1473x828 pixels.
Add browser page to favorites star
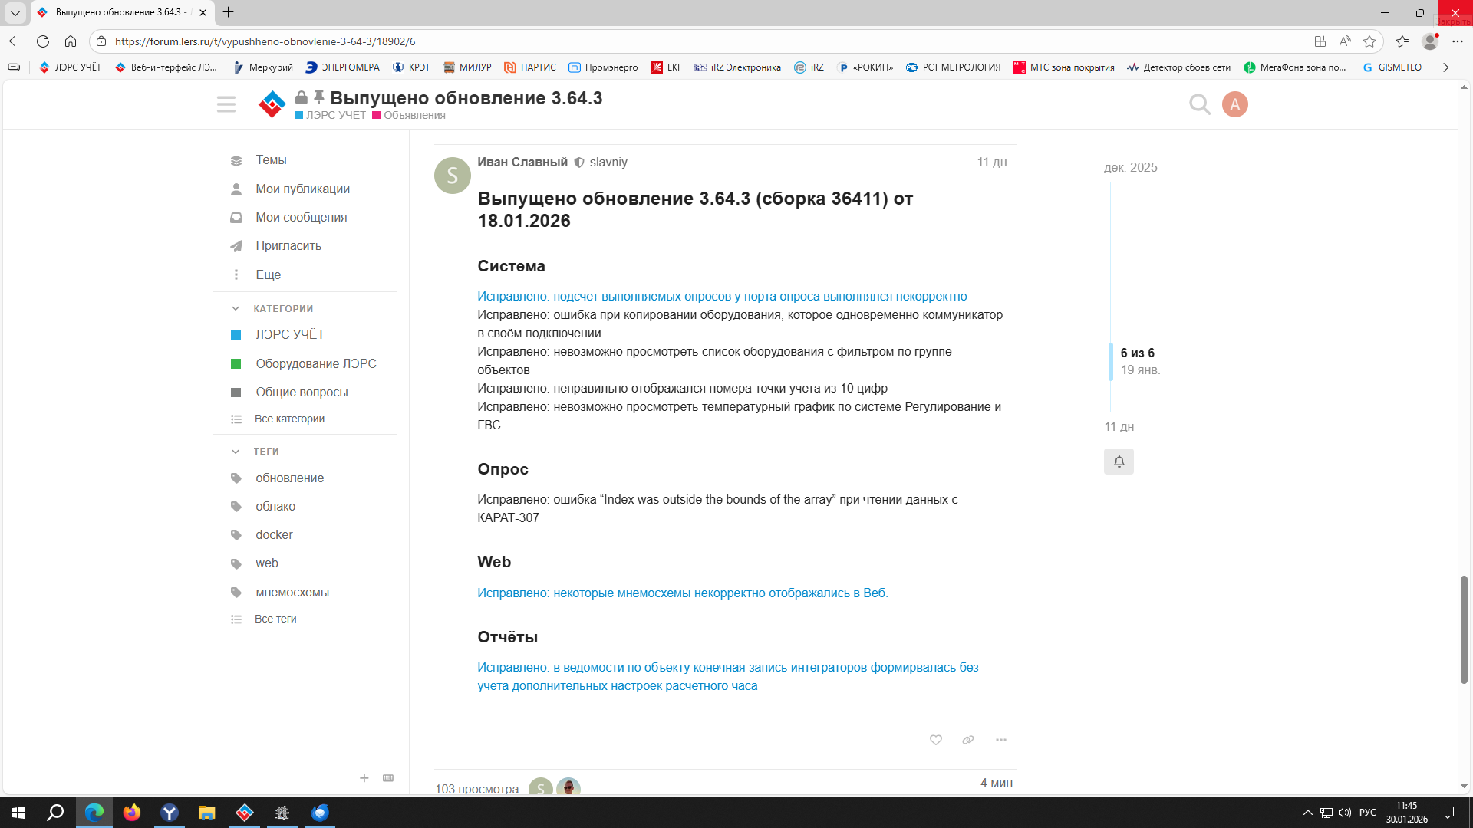pos(1369,41)
